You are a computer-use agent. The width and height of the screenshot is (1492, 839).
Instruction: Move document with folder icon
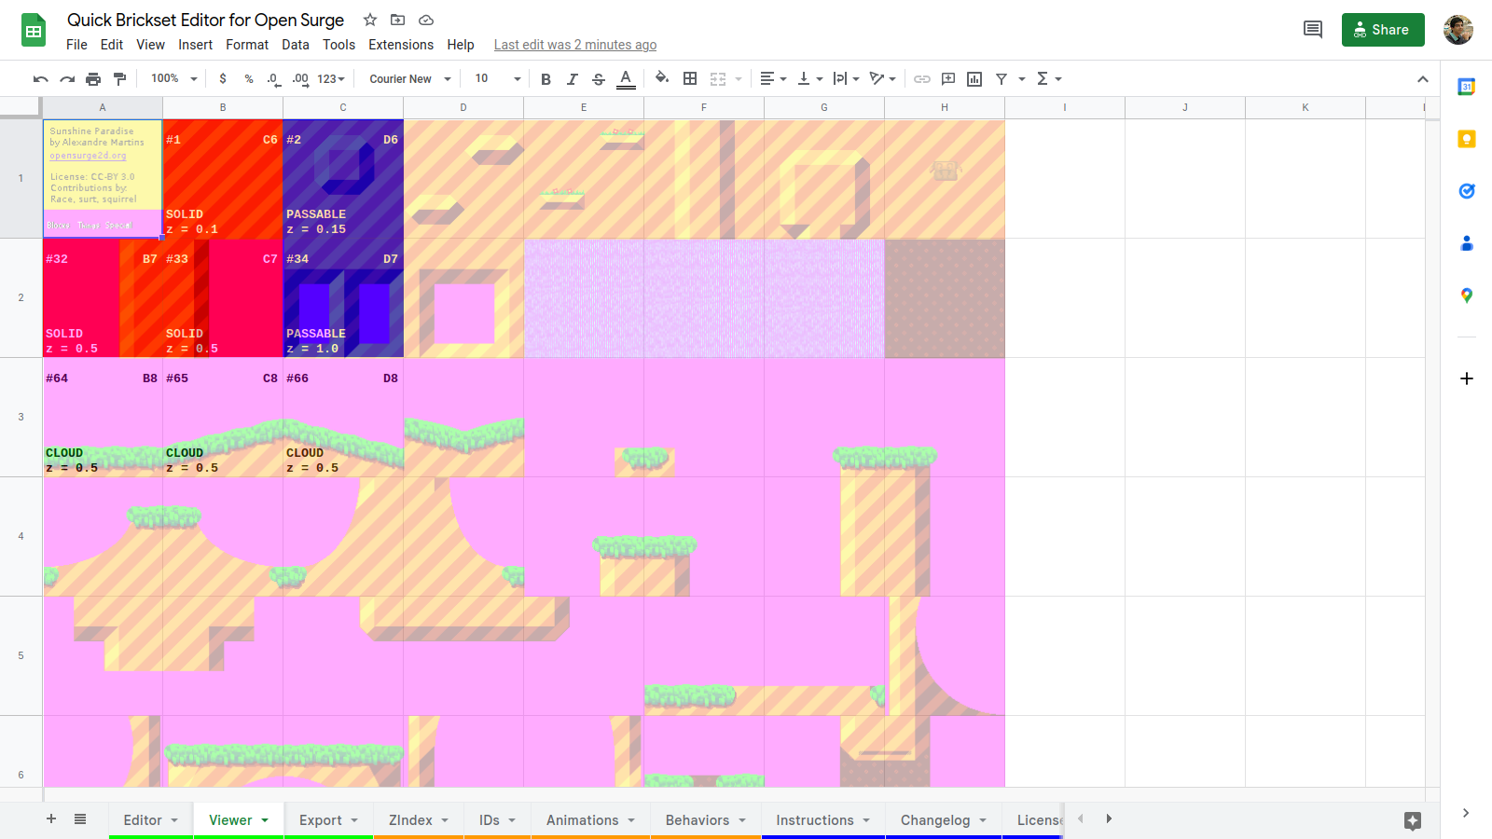[x=398, y=20]
